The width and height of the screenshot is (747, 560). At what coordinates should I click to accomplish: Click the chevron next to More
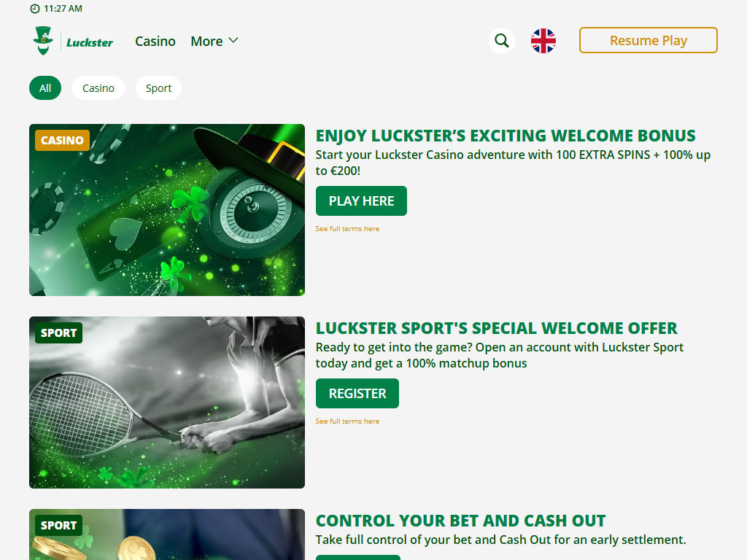point(233,41)
